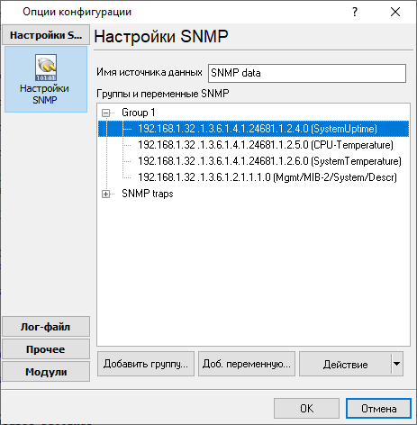This screenshot has width=417, height=425.
Task: Click the Доб. переменную button
Action: (247, 364)
